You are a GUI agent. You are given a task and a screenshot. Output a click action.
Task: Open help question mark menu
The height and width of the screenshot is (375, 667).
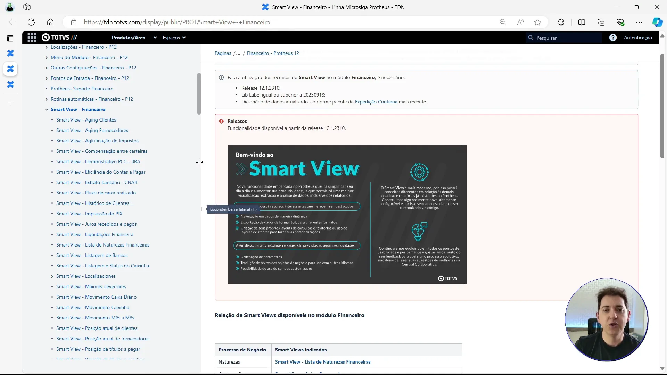(613, 37)
